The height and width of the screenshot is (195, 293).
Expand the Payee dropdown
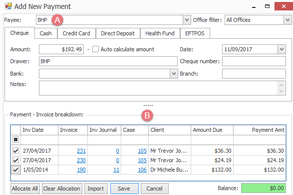pos(187,20)
